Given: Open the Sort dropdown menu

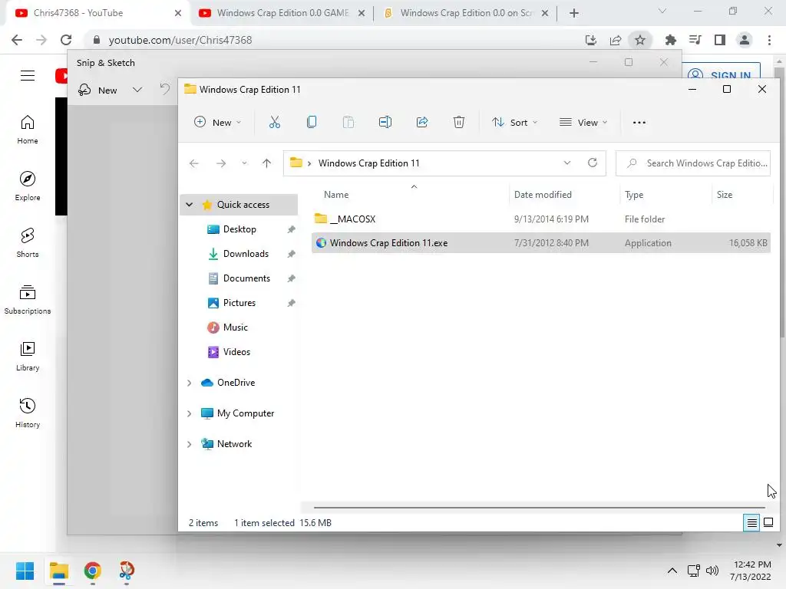Looking at the screenshot, I should [515, 122].
